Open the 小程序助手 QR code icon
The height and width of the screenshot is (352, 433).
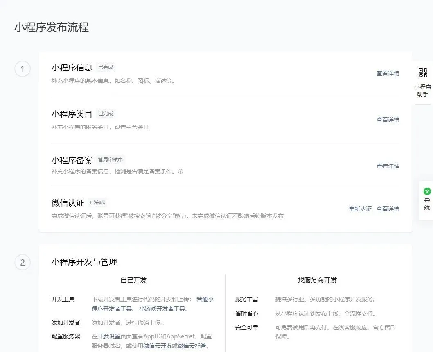pyautogui.click(x=423, y=73)
